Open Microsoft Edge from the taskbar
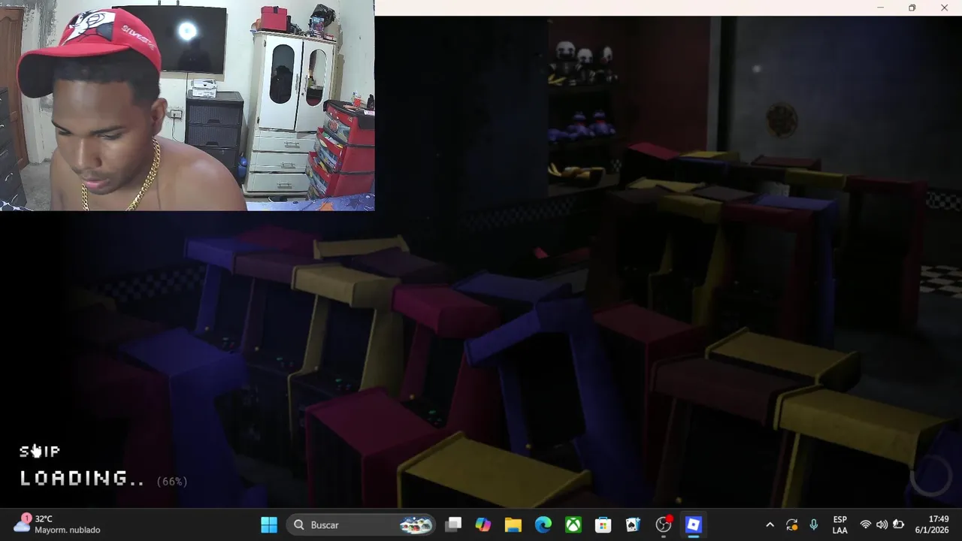 pyautogui.click(x=543, y=524)
